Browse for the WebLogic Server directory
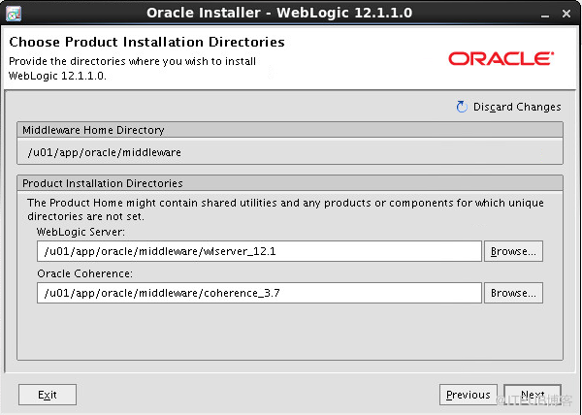Viewport: 582px width, 415px height. pyautogui.click(x=513, y=251)
